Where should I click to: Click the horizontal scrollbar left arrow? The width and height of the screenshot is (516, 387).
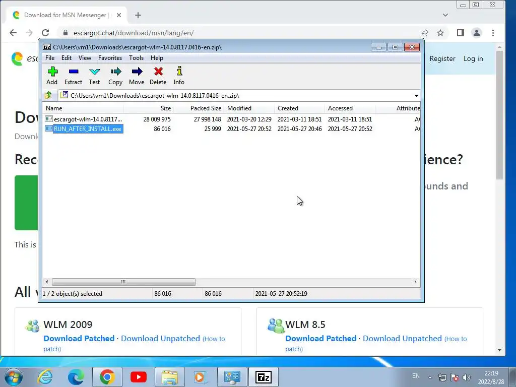pyautogui.click(x=47, y=282)
